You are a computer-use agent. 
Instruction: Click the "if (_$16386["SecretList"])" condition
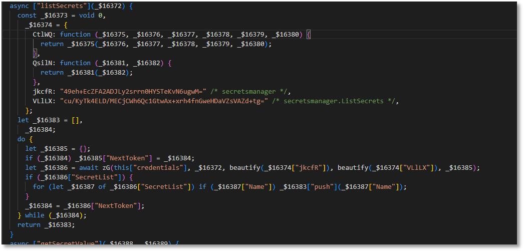pos(79,177)
